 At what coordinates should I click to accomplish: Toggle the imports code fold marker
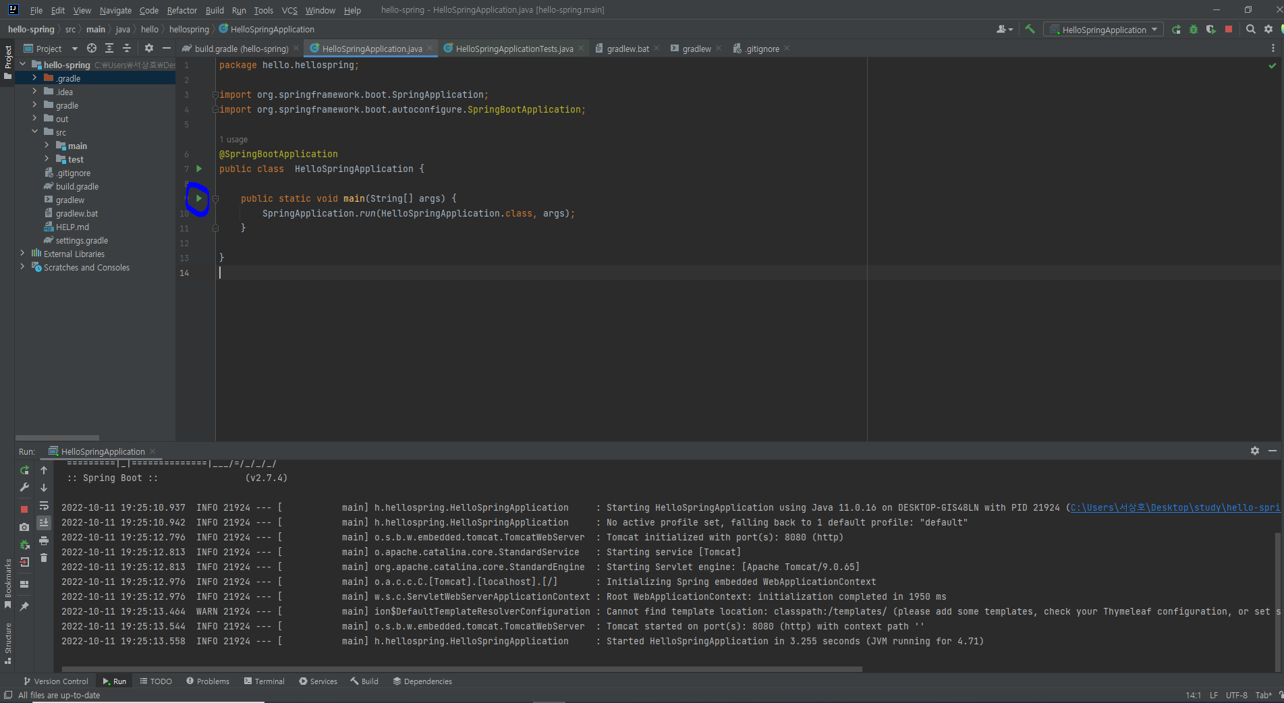click(x=215, y=94)
